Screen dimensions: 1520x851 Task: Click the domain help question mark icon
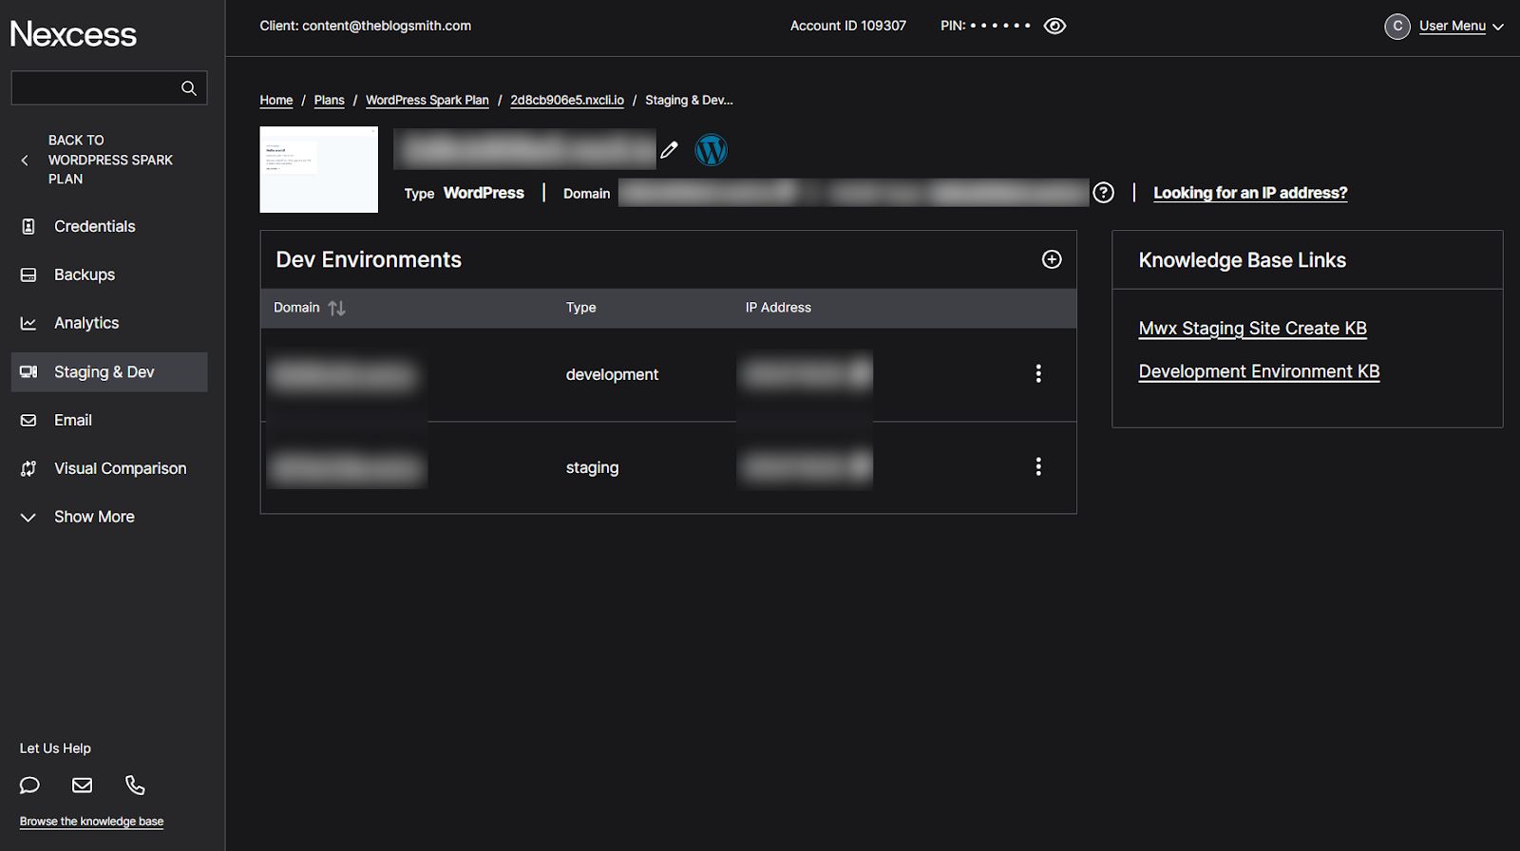[x=1103, y=193]
